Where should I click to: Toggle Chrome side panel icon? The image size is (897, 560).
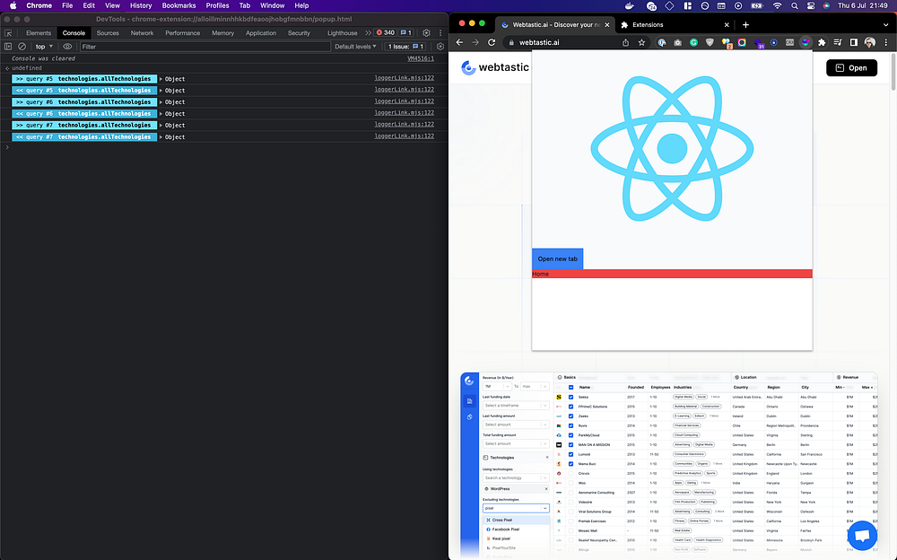854,42
